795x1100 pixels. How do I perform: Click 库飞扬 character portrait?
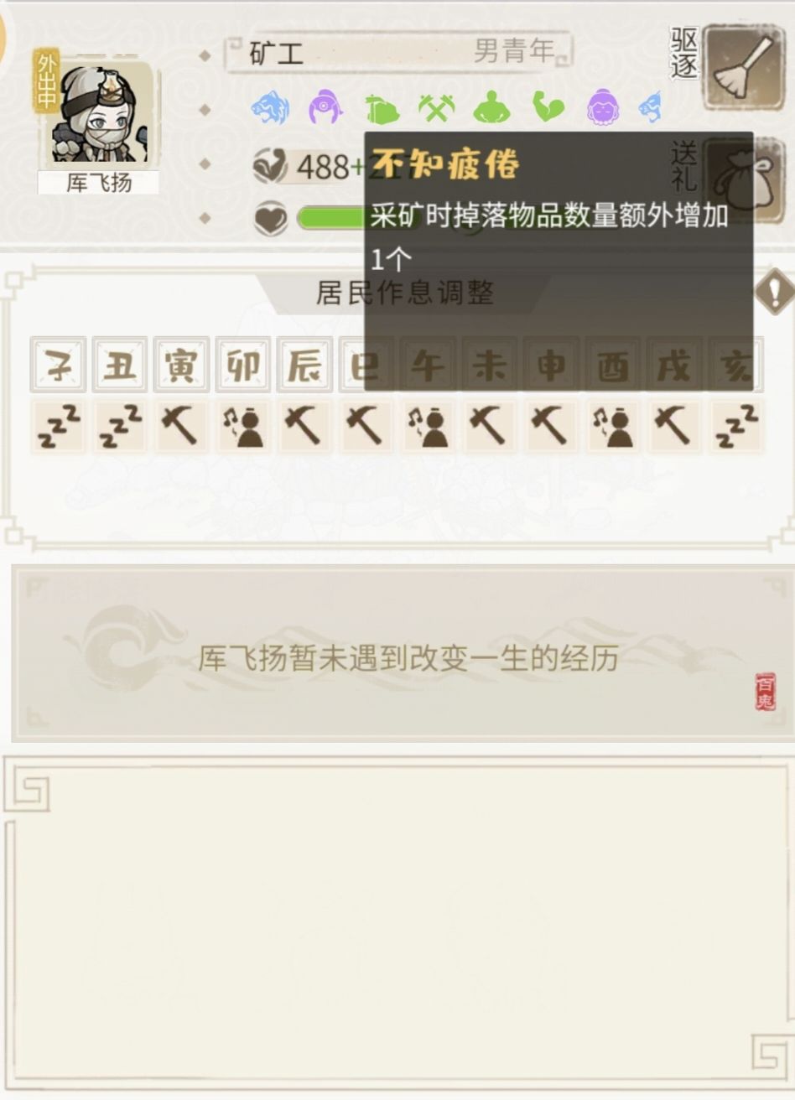99,115
